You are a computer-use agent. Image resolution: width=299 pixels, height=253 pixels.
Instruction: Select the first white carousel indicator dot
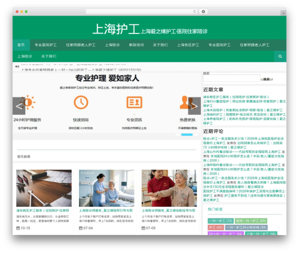click(178, 135)
